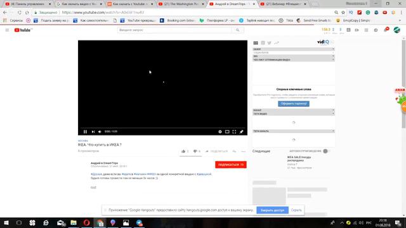
Task: Open the Андрей в DreamTrips channel
Action: pyautogui.click(x=104, y=163)
